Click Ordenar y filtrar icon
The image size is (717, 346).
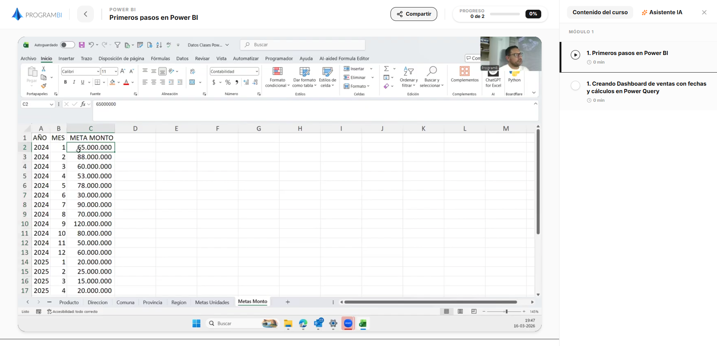point(408,71)
